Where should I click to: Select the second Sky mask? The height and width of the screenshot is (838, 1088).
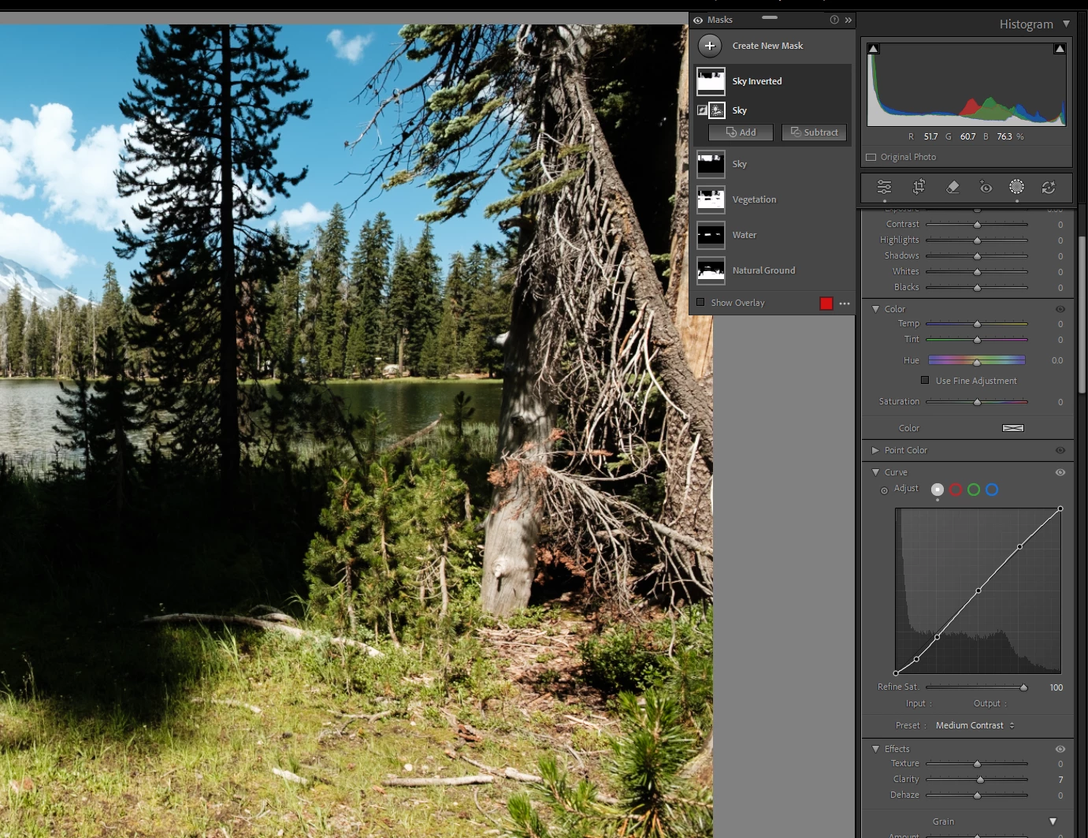tap(771, 164)
